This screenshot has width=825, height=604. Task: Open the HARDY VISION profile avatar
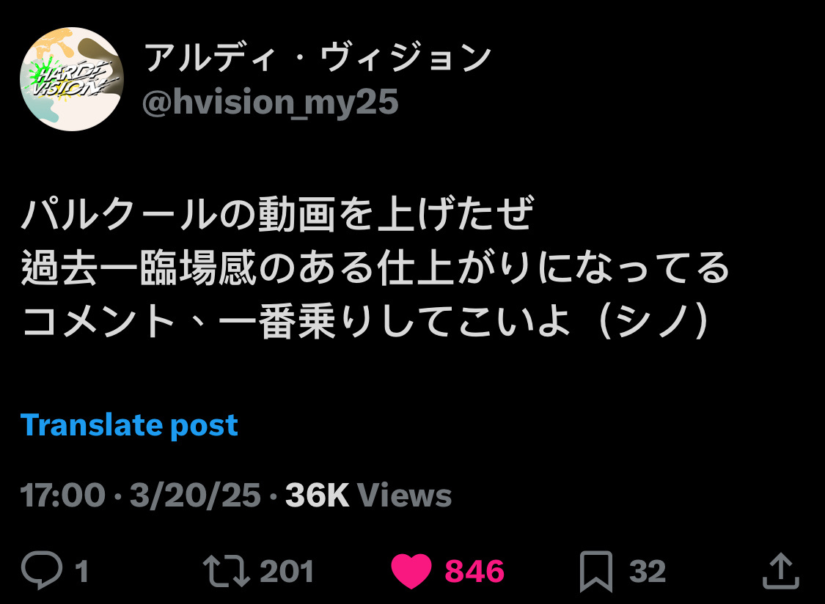(72, 79)
